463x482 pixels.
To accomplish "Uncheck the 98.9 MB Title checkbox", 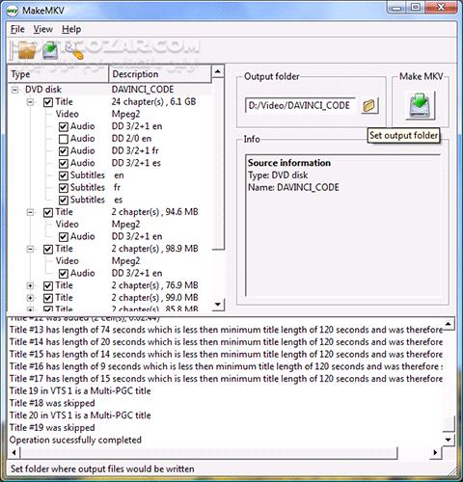I will [48, 250].
